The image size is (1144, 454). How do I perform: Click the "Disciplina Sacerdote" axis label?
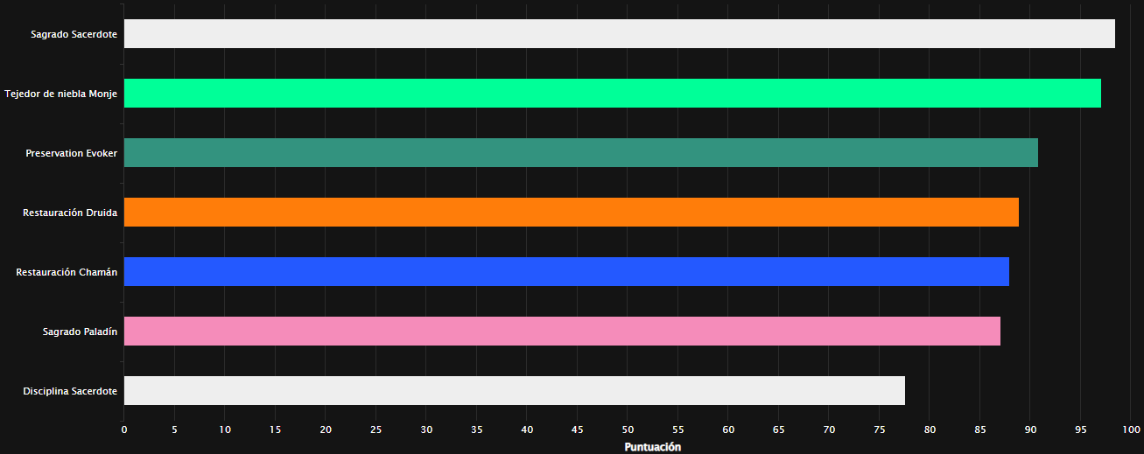(70, 391)
